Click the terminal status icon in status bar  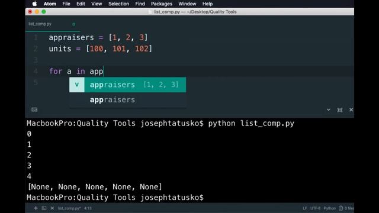point(44,208)
